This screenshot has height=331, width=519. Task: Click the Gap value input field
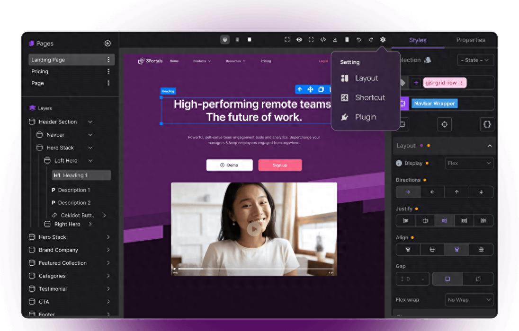click(x=413, y=279)
